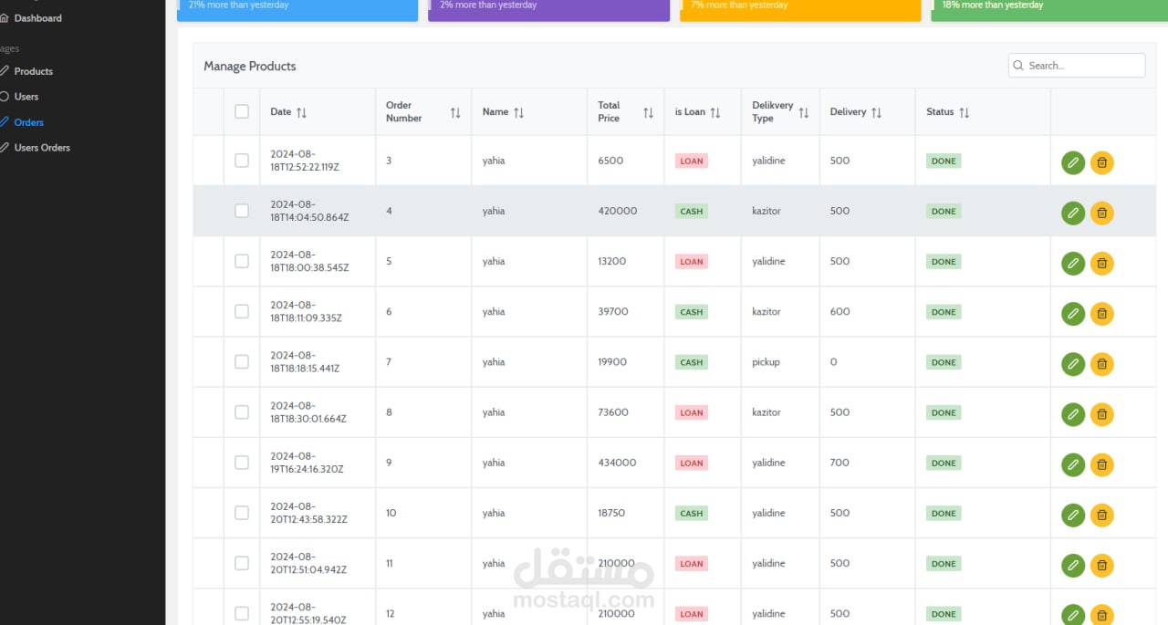
Task: Edit order number 7 with pencil icon
Action: pyautogui.click(x=1073, y=364)
